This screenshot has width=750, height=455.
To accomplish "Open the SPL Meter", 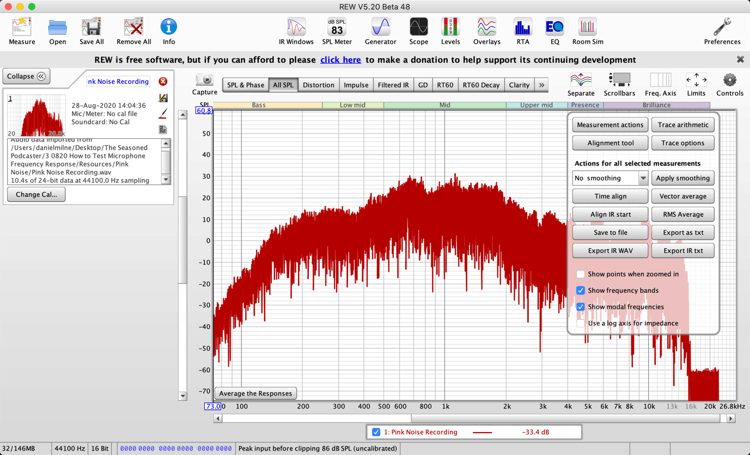I will [x=336, y=27].
